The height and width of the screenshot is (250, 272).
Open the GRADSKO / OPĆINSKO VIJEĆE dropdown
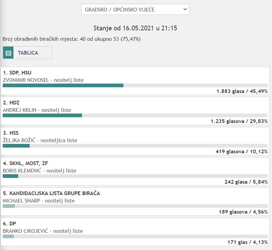click(x=135, y=9)
